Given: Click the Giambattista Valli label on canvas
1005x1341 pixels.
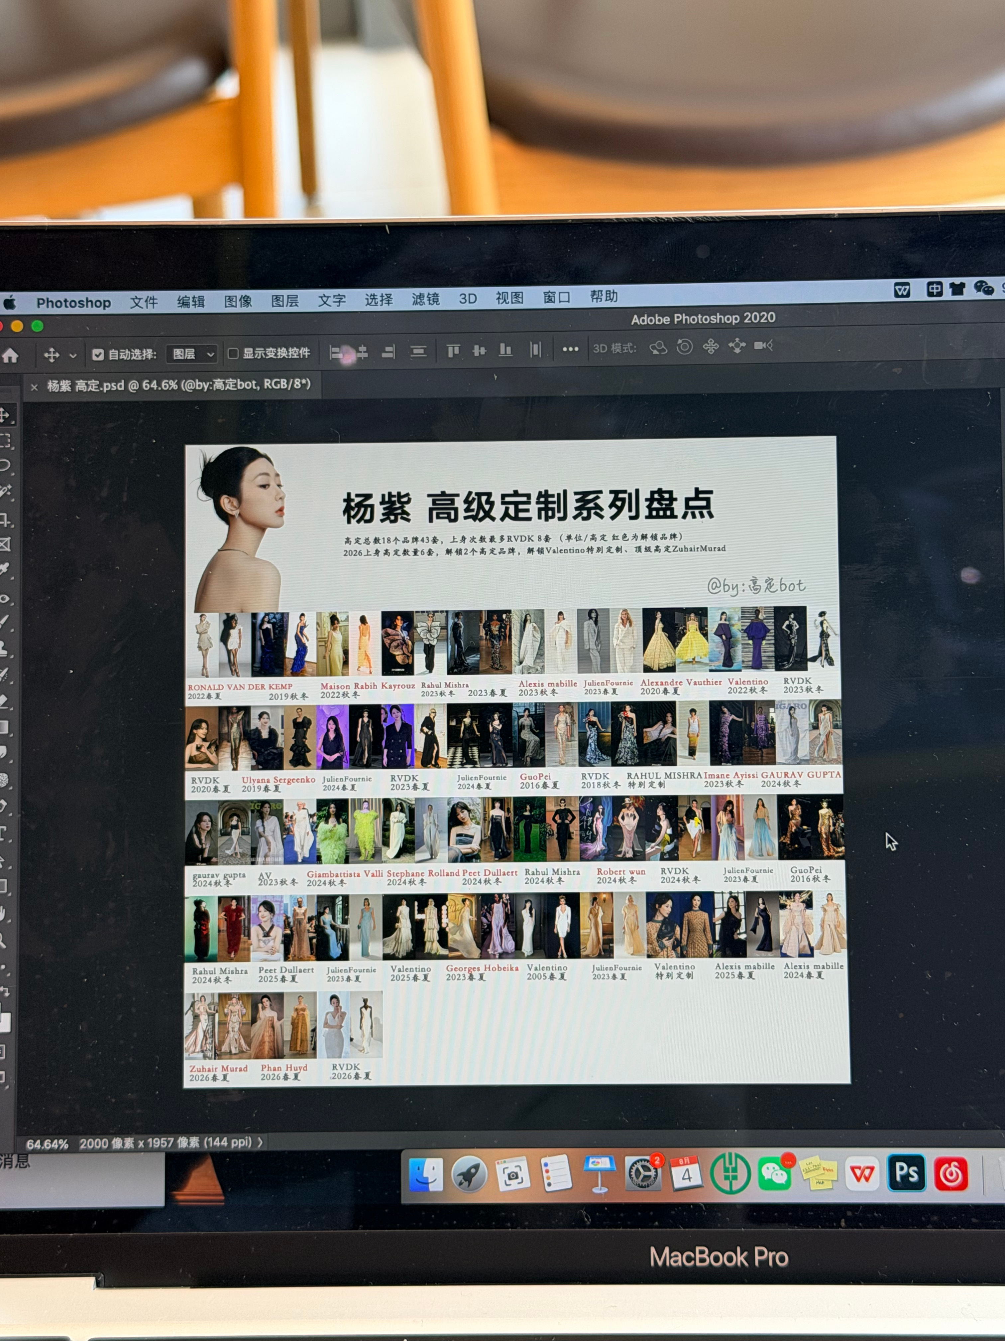Looking at the screenshot, I should (345, 874).
